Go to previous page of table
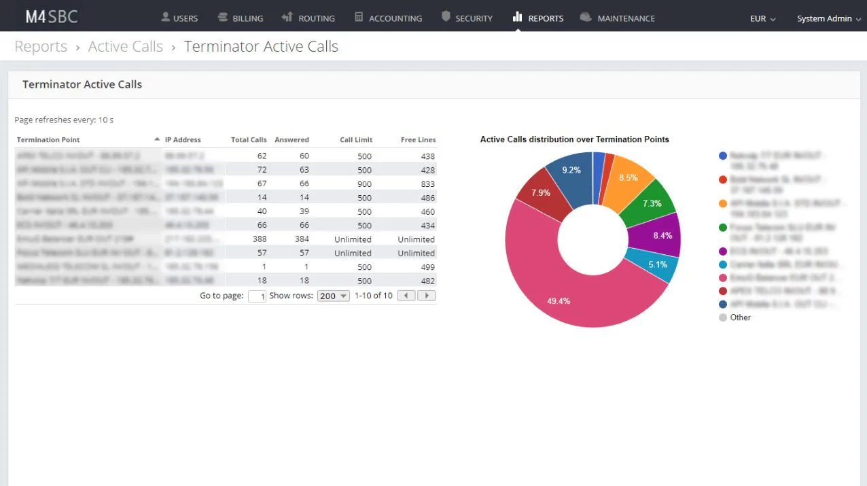867x486 pixels. pos(406,296)
